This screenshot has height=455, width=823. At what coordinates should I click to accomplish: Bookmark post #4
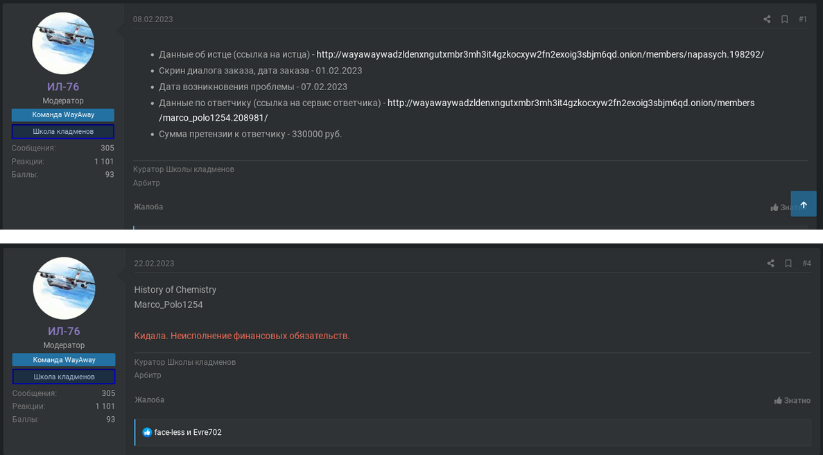pyautogui.click(x=788, y=264)
